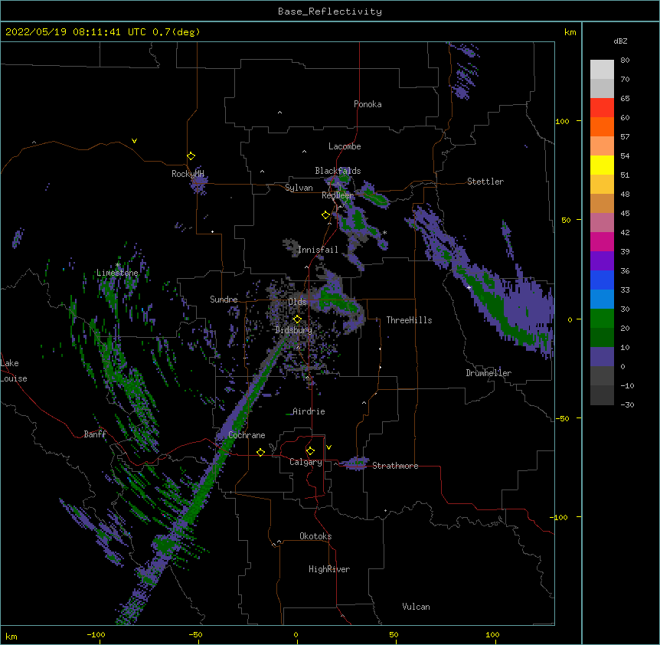The height and width of the screenshot is (645, 660).
Task: Click the km unit label at top right
Action: click(570, 32)
